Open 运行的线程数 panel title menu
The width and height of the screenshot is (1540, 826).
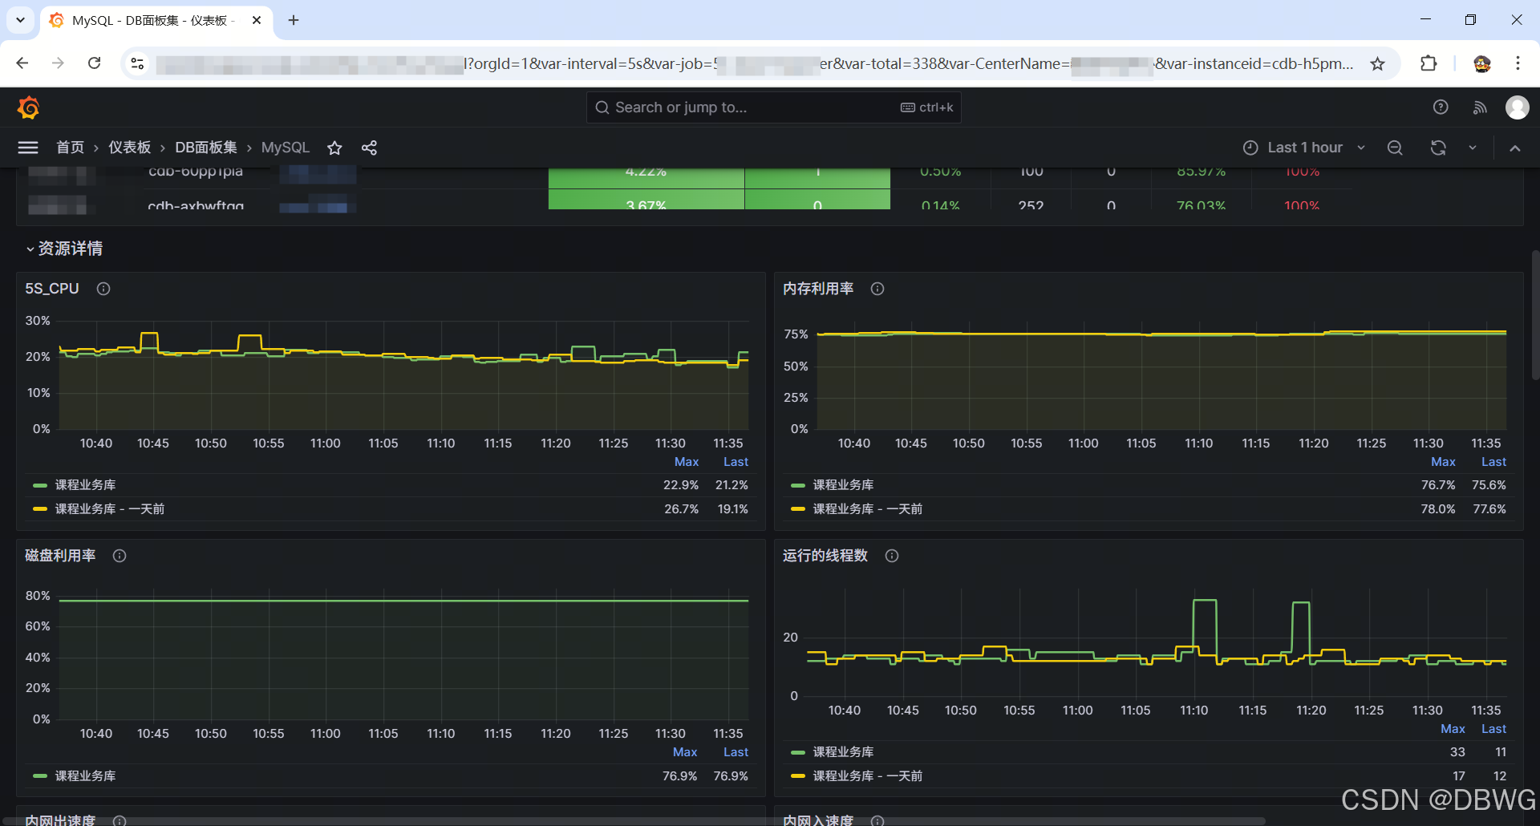(825, 556)
